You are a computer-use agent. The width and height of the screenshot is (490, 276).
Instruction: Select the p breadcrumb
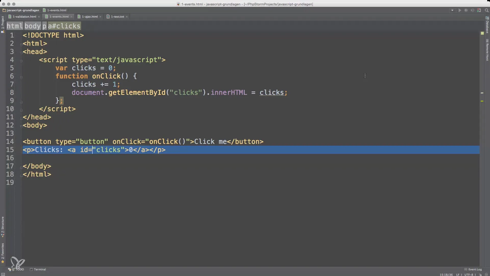[44, 26]
